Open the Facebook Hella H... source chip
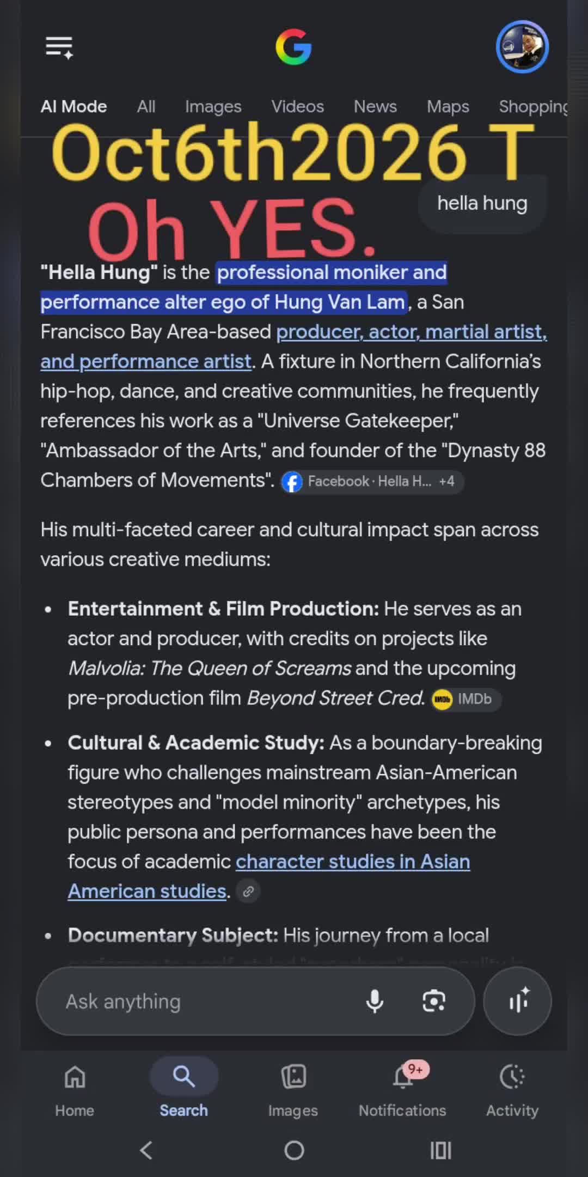Viewport: 588px width, 1177px height. 372,482
